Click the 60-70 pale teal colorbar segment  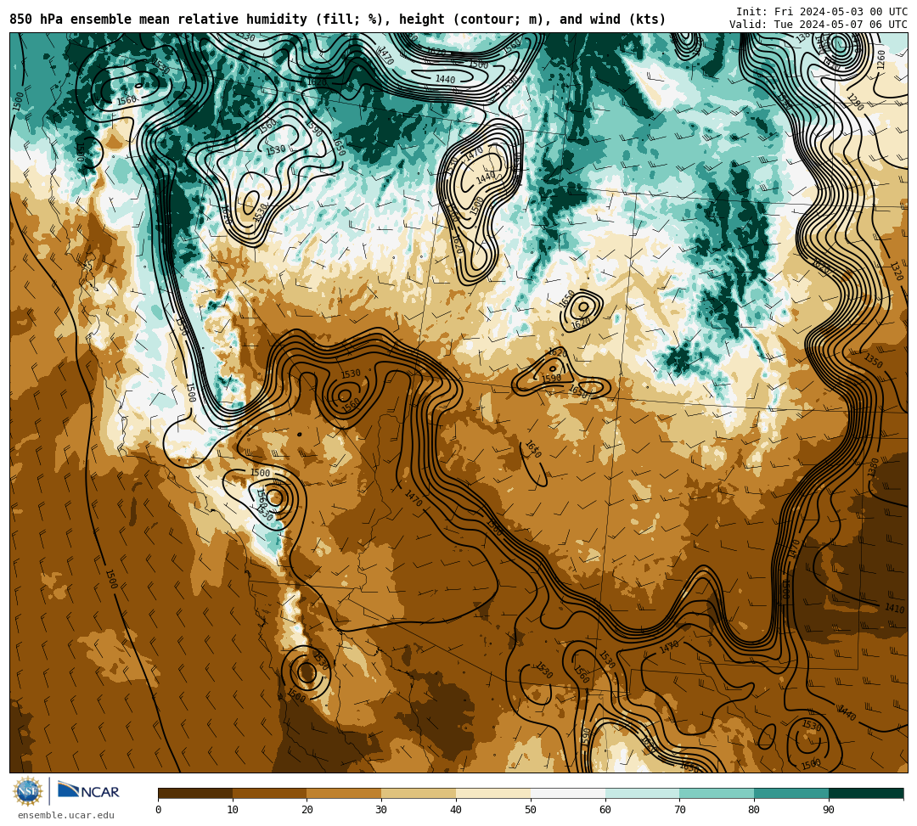[642, 793]
